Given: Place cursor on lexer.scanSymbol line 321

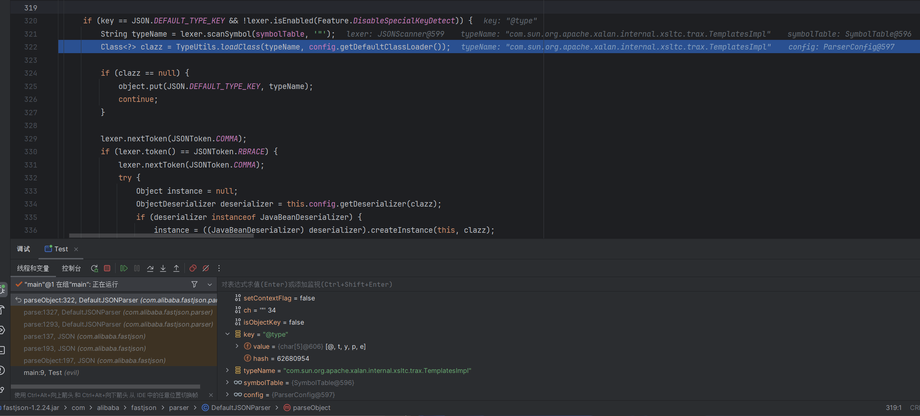Looking at the screenshot, I should (x=218, y=34).
